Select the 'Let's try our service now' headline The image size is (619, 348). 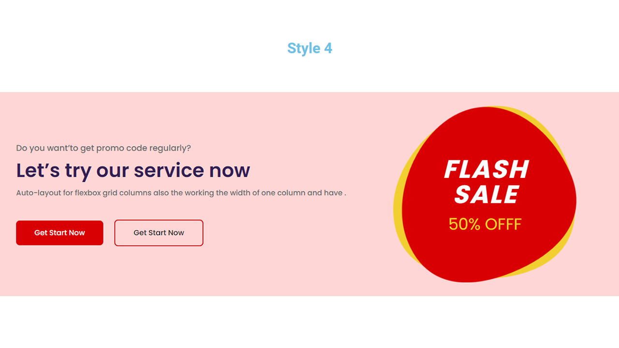pos(133,170)
